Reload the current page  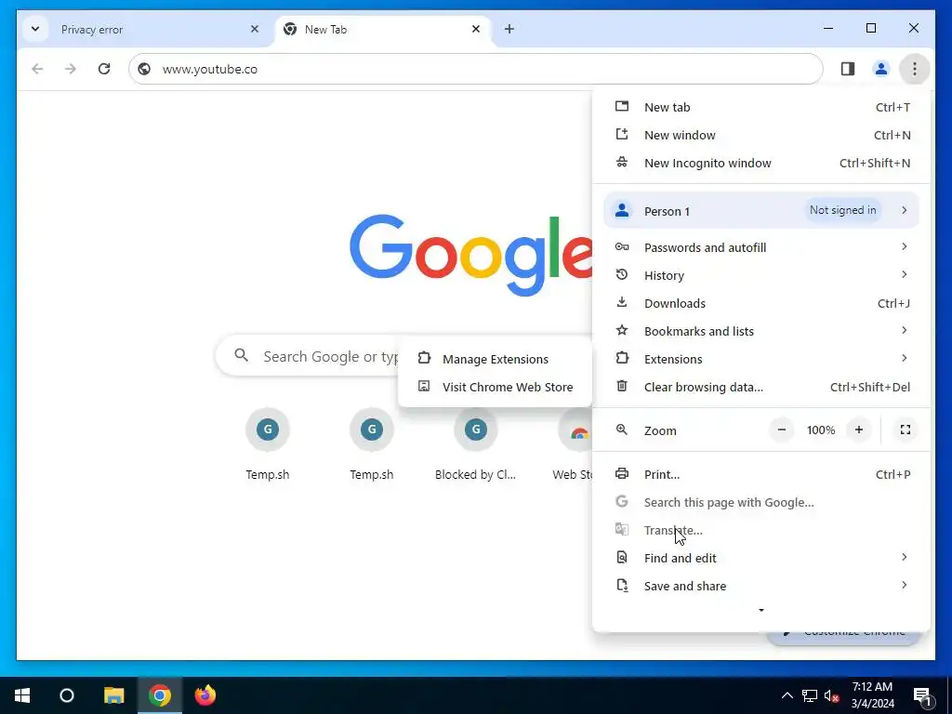tap(104, 69)
